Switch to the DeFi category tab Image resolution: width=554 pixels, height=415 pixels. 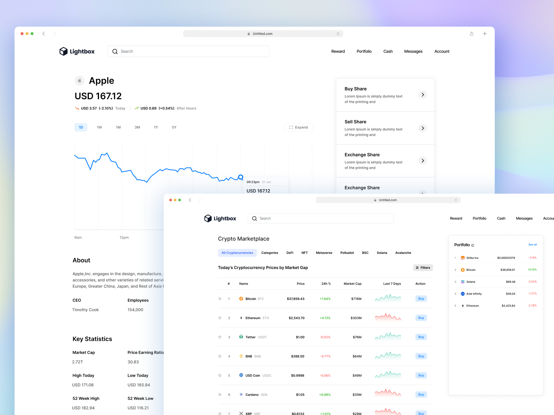pyautogui.click(x=290, y=253)
